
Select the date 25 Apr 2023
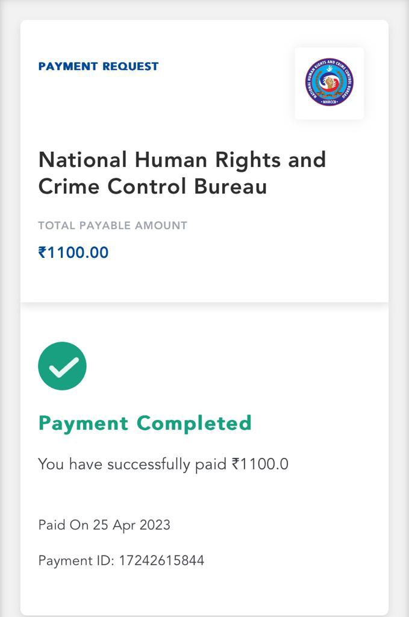point(131,525)
